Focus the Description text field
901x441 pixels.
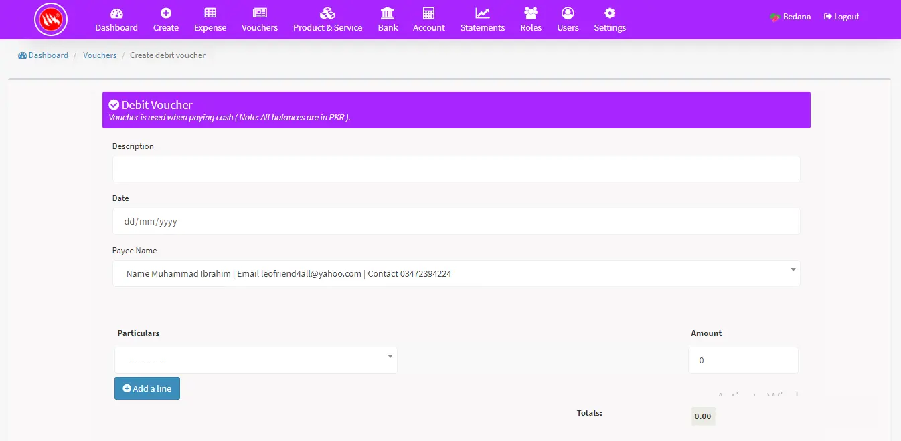[x=456, y=169]
